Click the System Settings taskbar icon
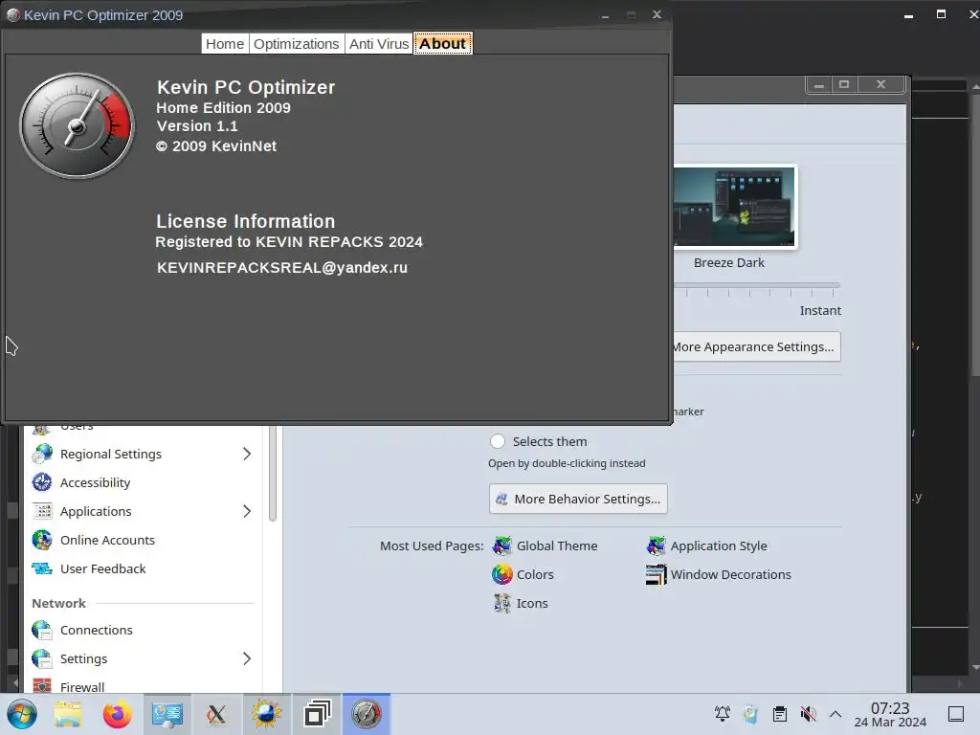 pyautogui.click(x=167, y=714)
